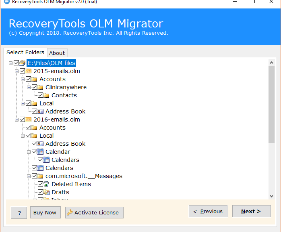281x237 pixels.
Task: Click the Local folder icon under 2016-emails.olm
Action: pos(34,136)
